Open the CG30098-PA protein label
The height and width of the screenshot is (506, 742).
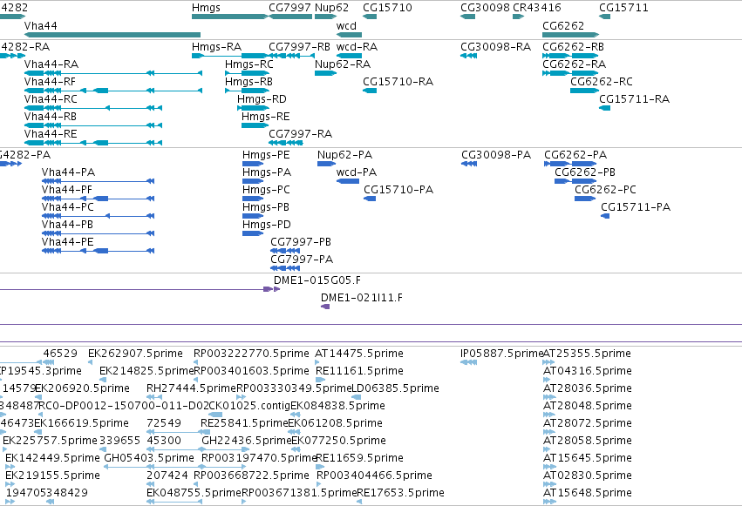[x=496, y=155]
